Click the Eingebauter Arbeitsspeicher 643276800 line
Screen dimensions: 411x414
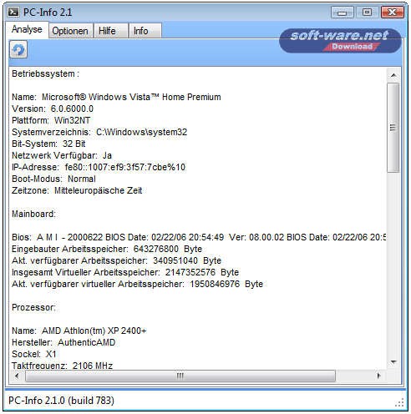click(x=107, y=249)
